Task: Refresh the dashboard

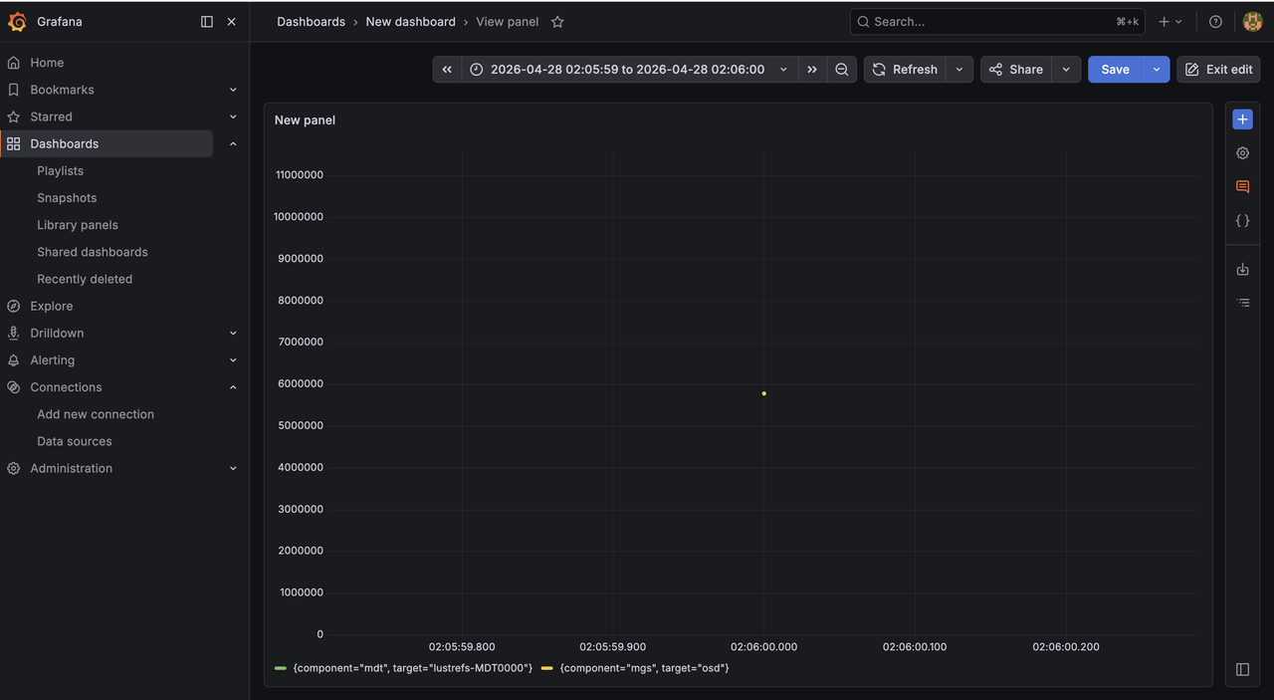Action: 905,69
